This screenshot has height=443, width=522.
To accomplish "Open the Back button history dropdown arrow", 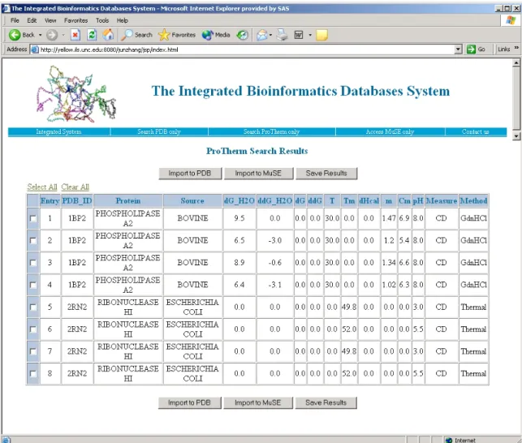I will pos(41,35).
